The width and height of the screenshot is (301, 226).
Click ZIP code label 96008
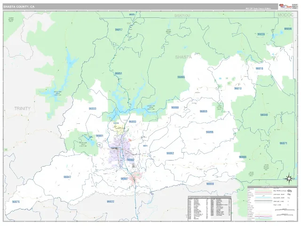pyautogui.click(x=175, y=108)
